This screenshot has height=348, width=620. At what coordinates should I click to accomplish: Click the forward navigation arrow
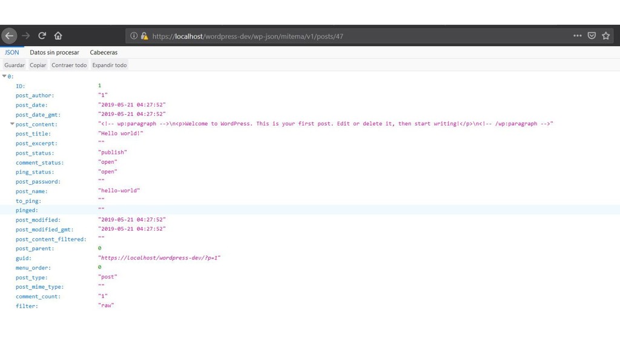[25, 36]
